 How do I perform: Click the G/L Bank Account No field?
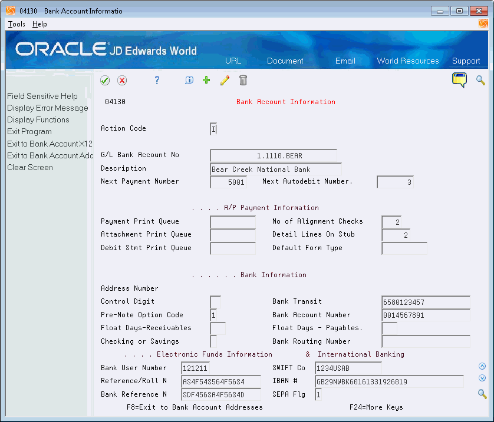point(273,155)
